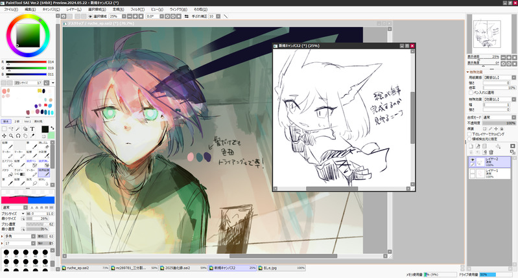Switch to nc269781 document tab
This screenshot has height=278, width=518.
pos(134,268)
